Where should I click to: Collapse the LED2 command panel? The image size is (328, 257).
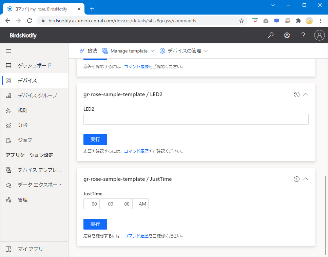click(x=306, y=94)
